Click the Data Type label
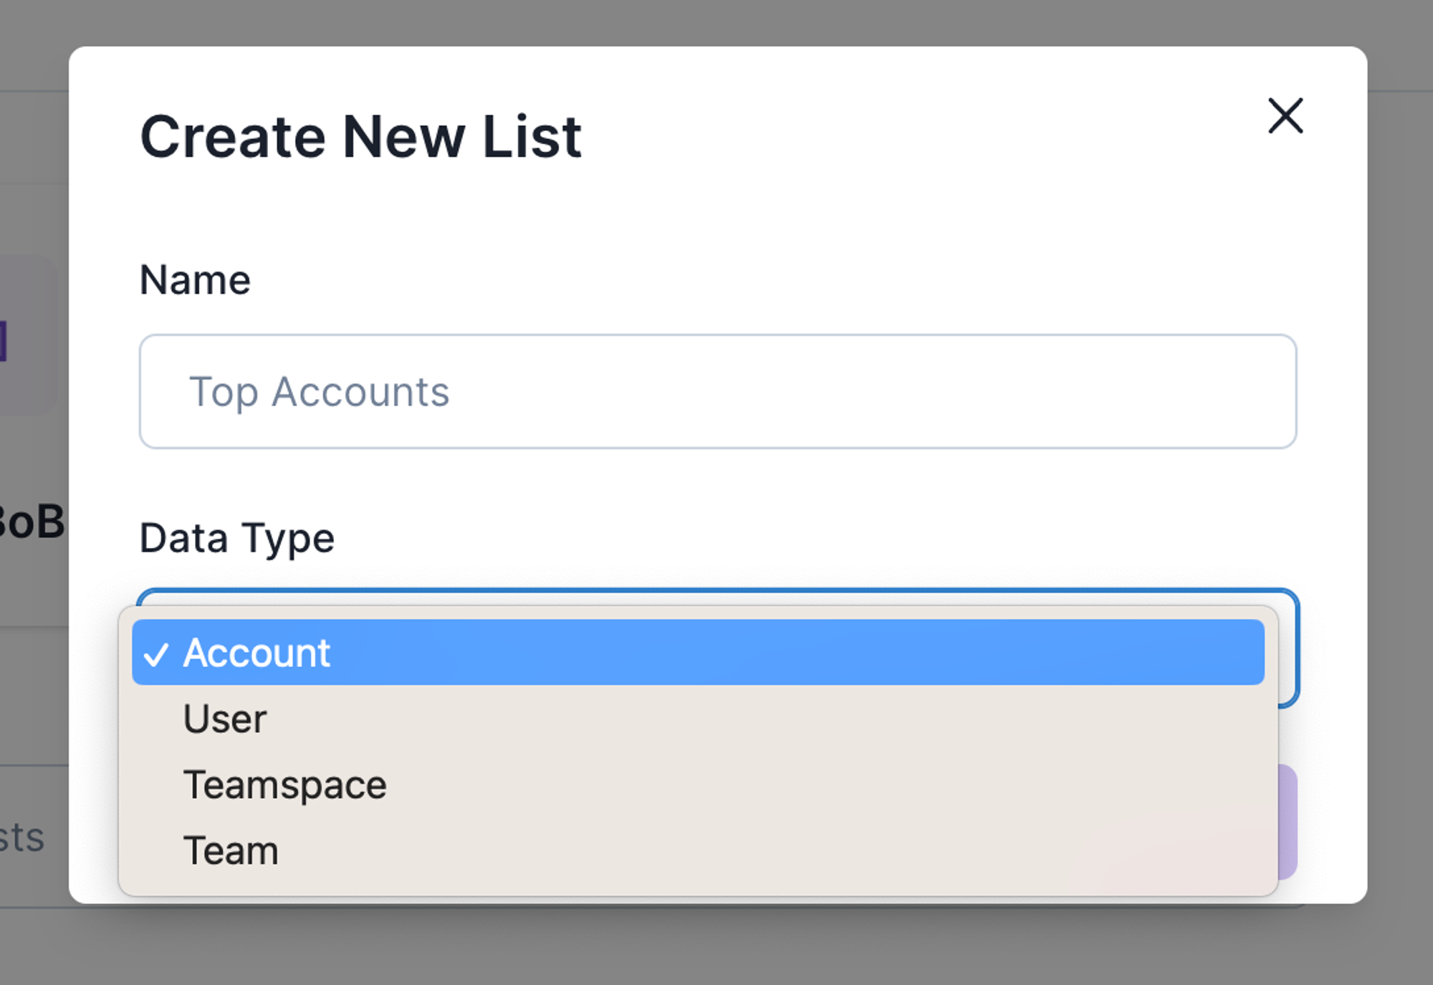 tap(237, 538)
